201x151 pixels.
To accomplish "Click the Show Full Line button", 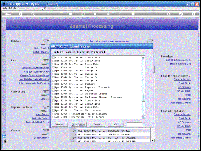I will coord(79,125).
